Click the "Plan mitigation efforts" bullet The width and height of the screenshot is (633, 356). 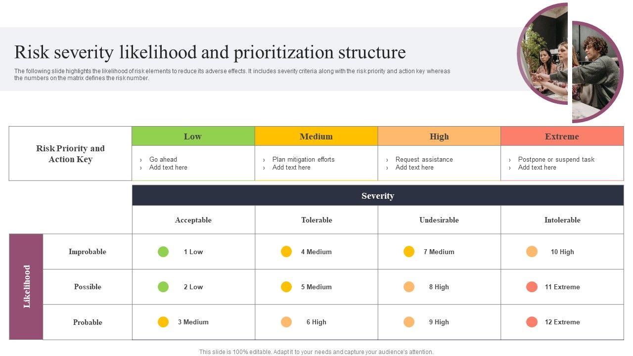pyautogui.click(x=303, y=159)
